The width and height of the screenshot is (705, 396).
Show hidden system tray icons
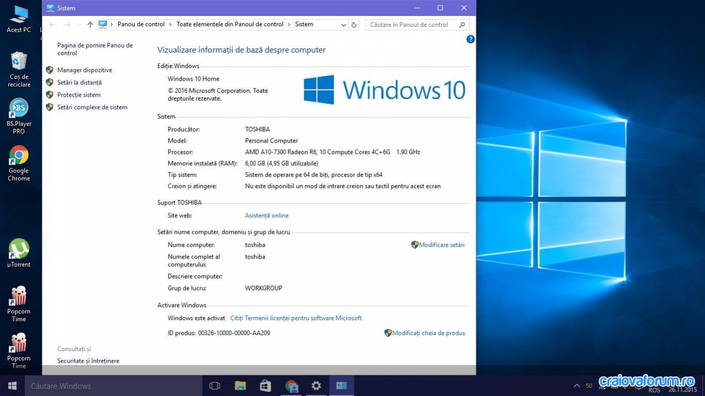[x=577, y=386]
